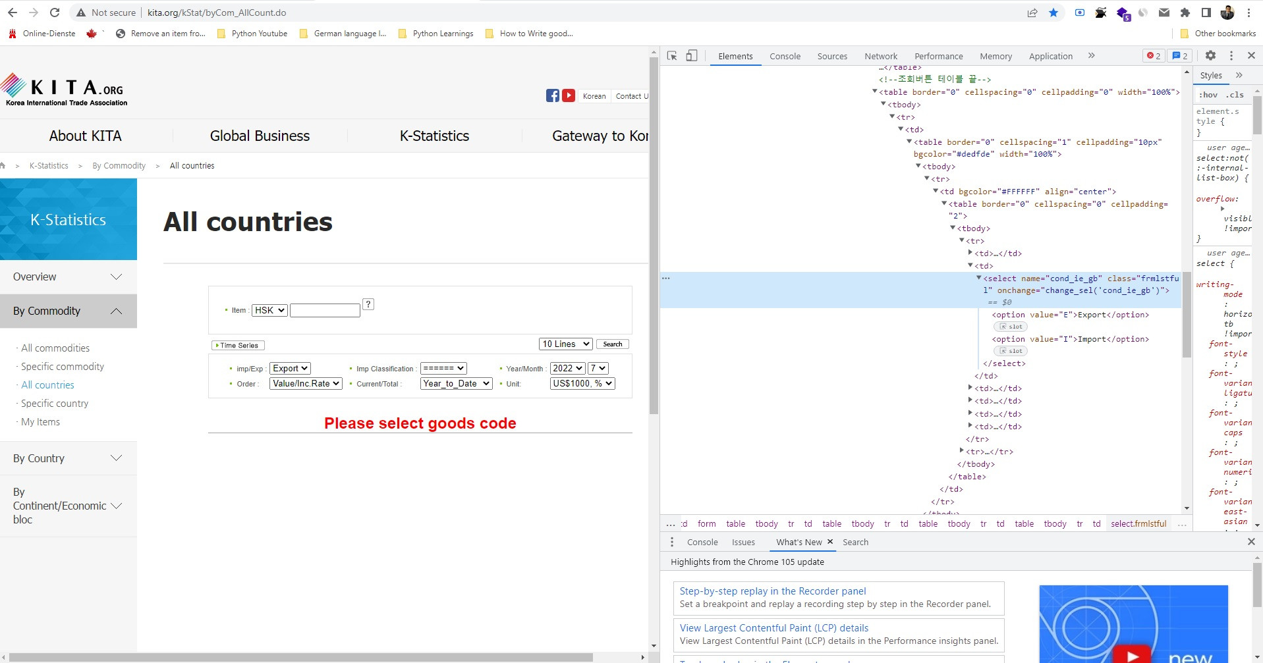1263x663 pixels.
Task: Bookmark this page with the star icon
Action: point(1053,13)
